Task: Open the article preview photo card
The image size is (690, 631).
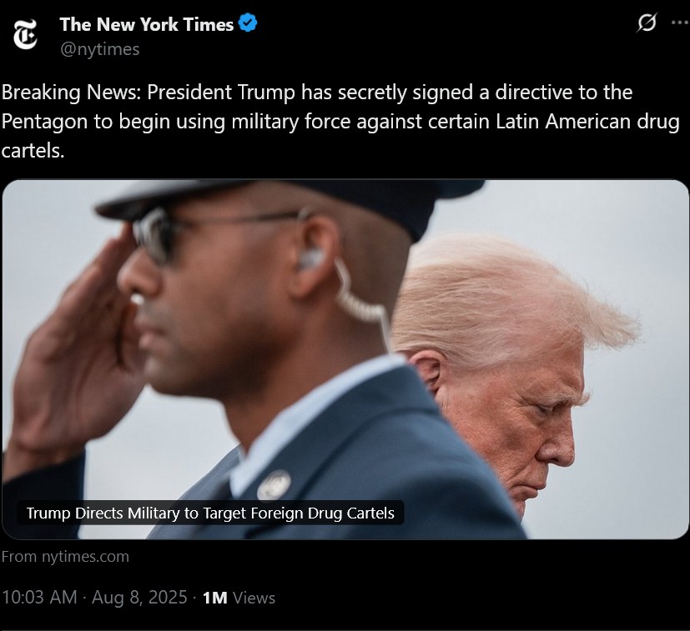Action: 345,359
